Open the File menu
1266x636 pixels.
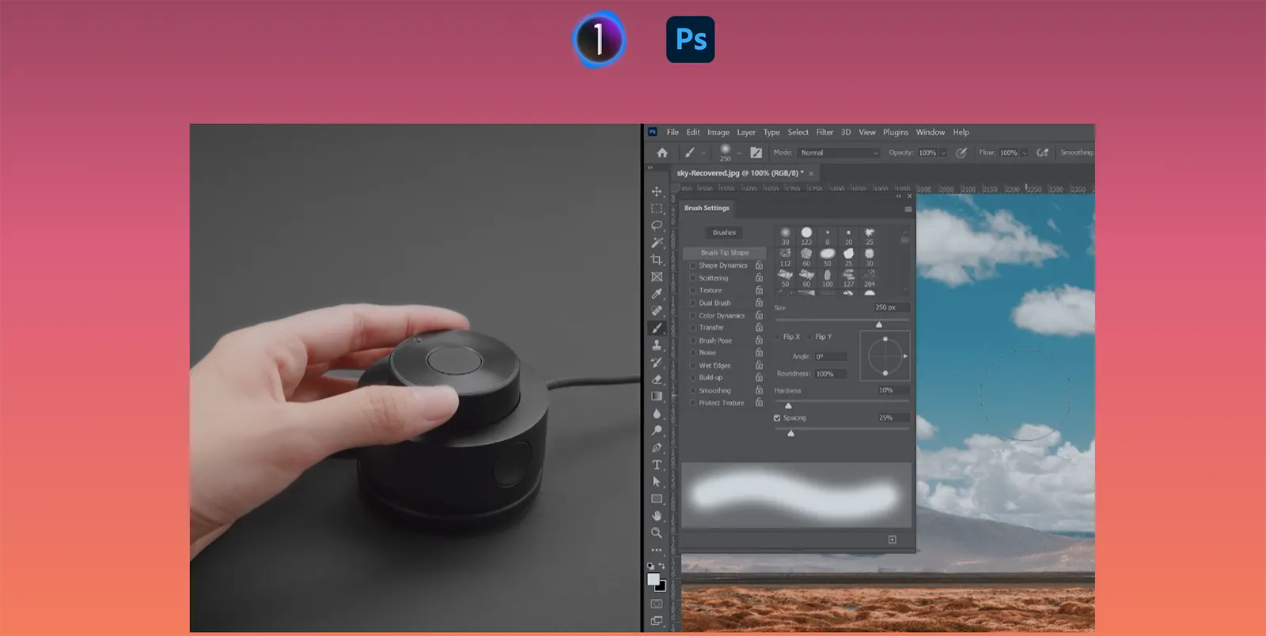(673, 132)
